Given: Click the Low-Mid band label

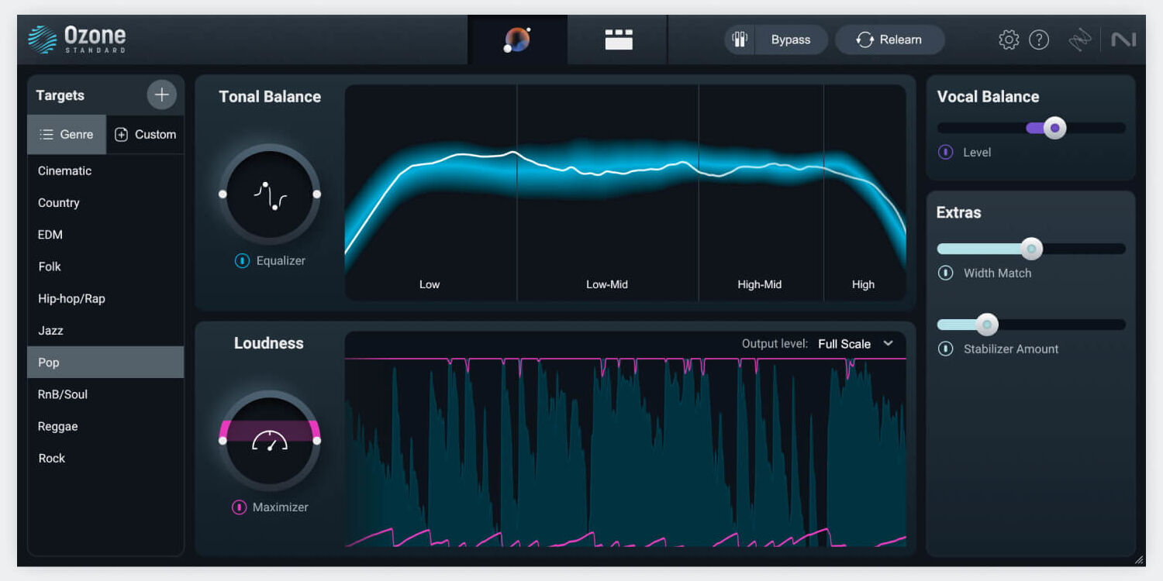Looking at the screenshot, I should (607, 284).
